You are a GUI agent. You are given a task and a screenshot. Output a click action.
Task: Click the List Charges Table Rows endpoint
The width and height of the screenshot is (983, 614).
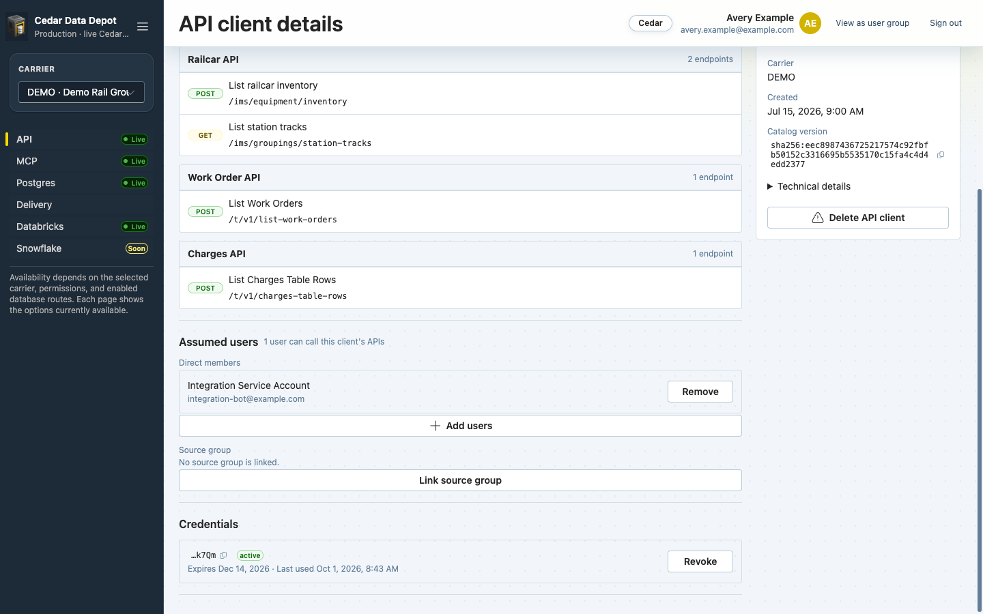click(x=460, y=288)
